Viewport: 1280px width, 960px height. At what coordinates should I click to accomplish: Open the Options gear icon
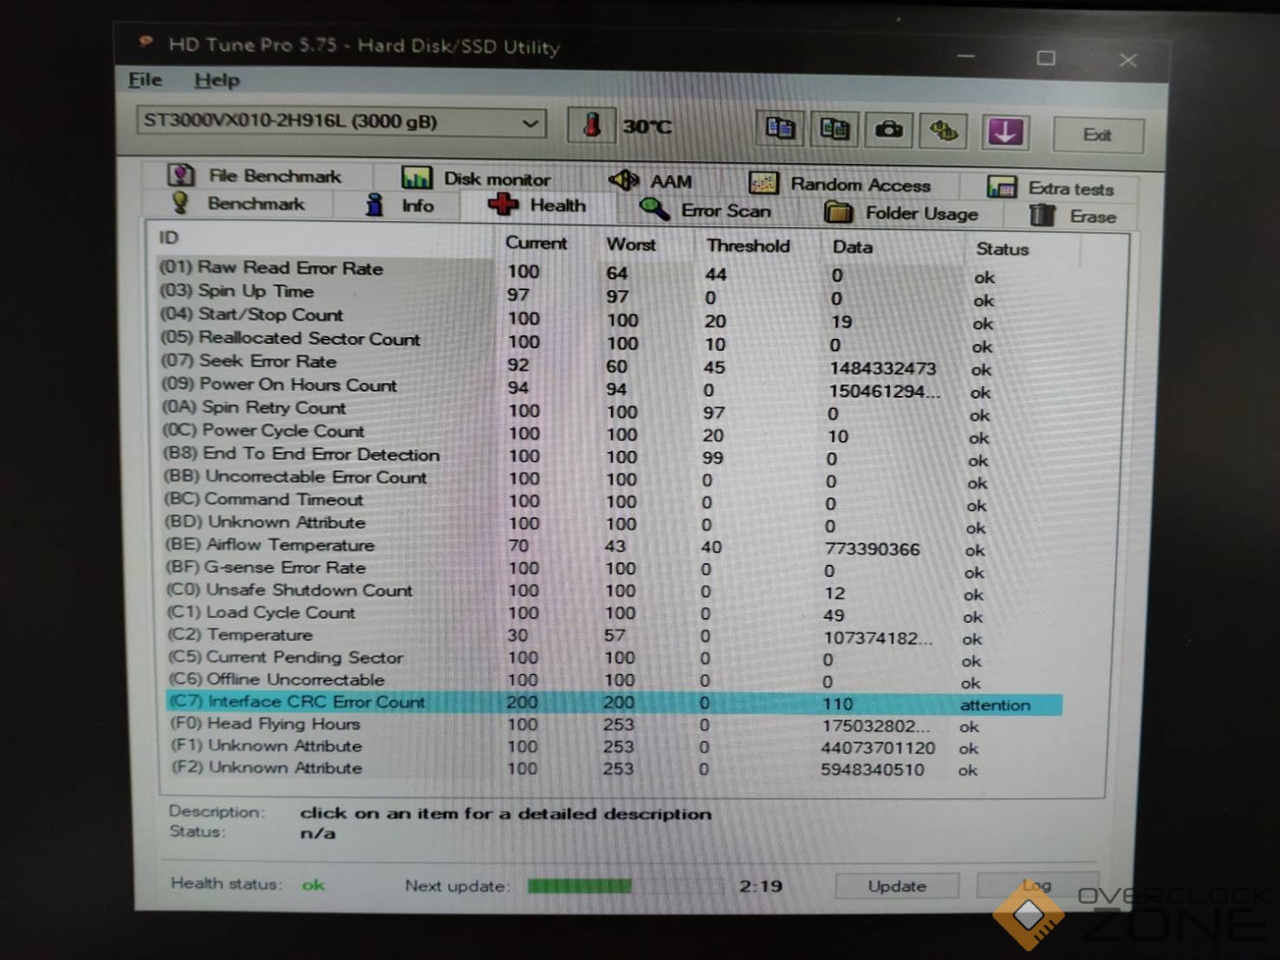point(943,132)
